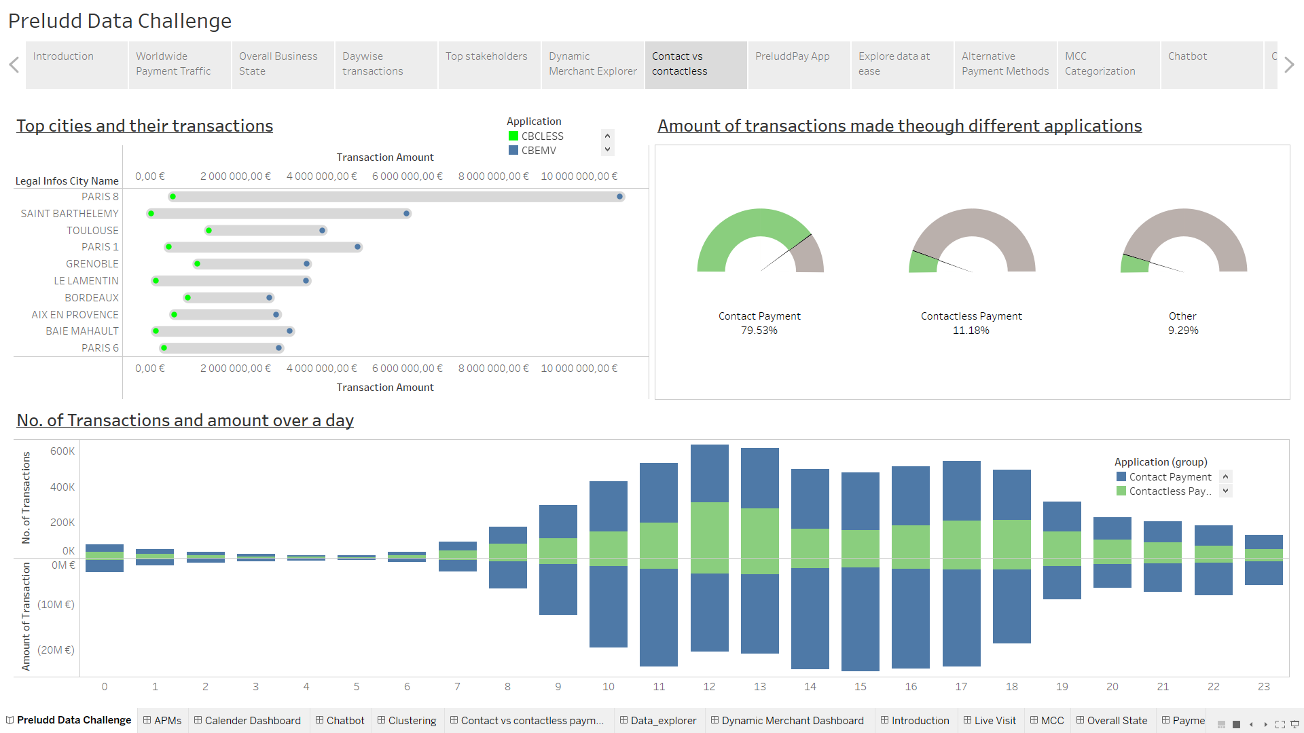Screen dimensions: 1304x733
Task: Select Contact Payment blue legend swatch
Action: (x=1121, y=476)
